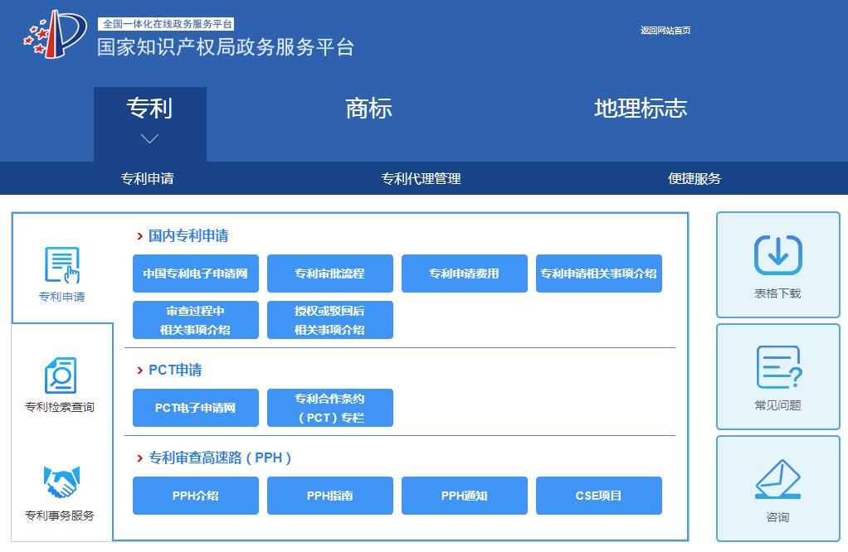This screenshot has width=848, height=552.
Task: Expand the 专利审查高速路 (PPH) section arrow
Action: pyautogui.click(x=140, y=458)
